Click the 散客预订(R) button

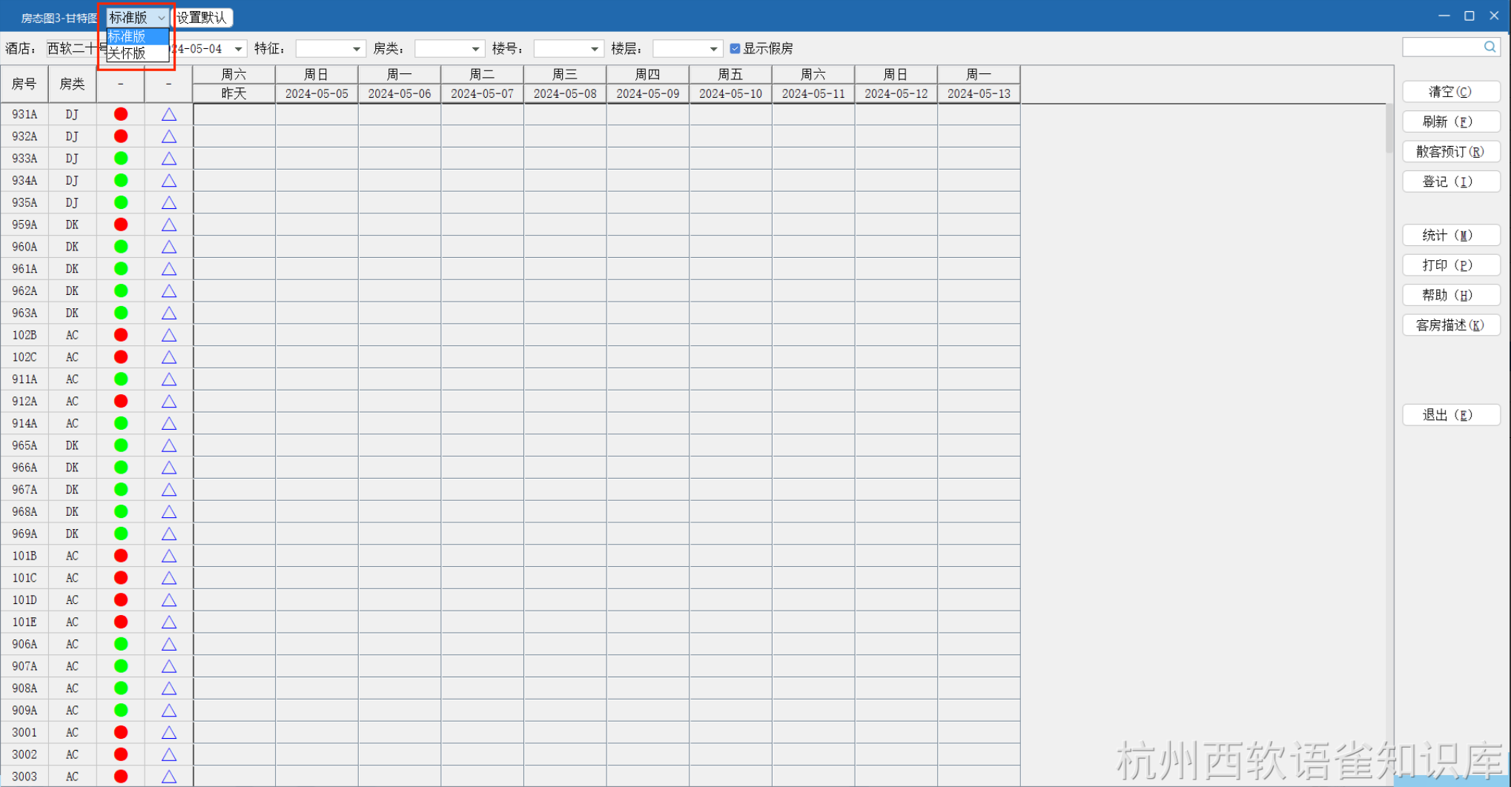(x=1451, y=152)
